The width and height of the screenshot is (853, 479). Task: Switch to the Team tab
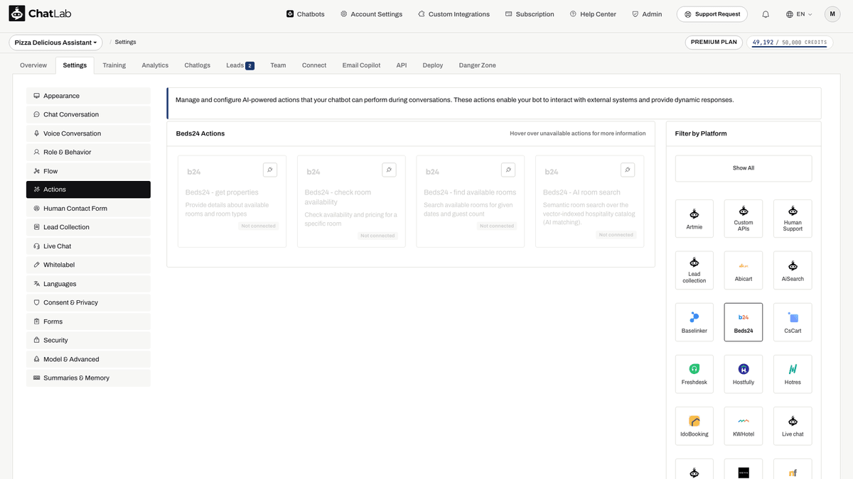(x=278, y=65)
